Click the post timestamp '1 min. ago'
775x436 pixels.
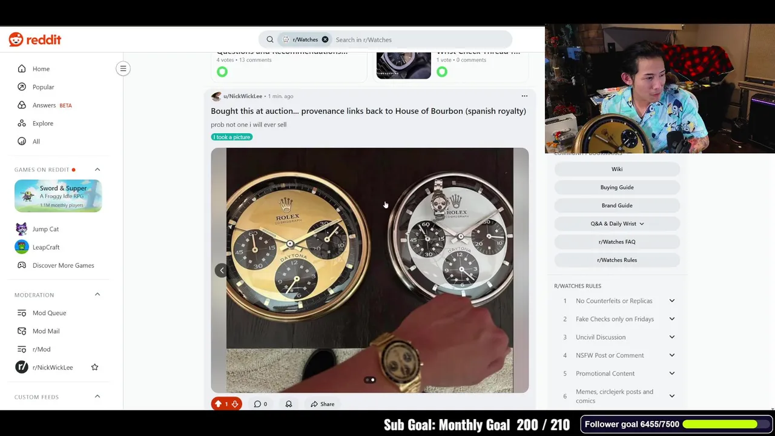(x=280, y=96)
